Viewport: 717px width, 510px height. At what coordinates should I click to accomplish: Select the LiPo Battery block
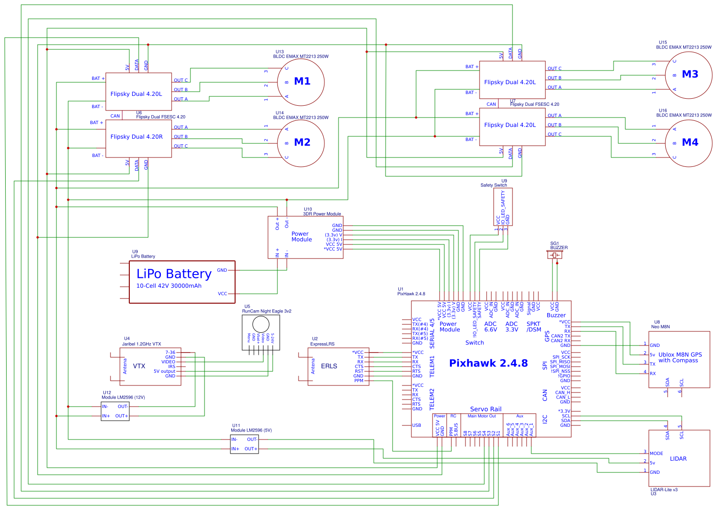coord(182,282)
